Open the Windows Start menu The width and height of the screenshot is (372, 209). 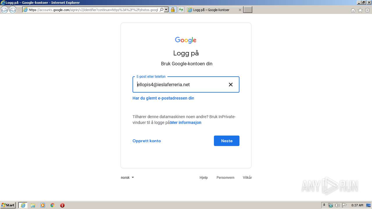click(8, 205)
